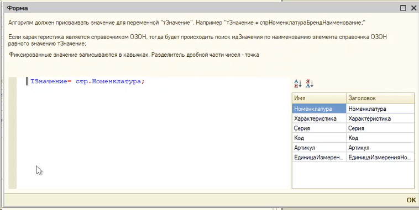Maximize the Форма dialog window

point(403,8)
